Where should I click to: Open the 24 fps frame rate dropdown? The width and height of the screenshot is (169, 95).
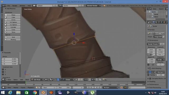click(x=161, y=59)
